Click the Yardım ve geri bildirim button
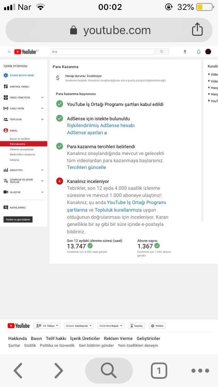The image size is (218, 387). click(x=18, y=219)
